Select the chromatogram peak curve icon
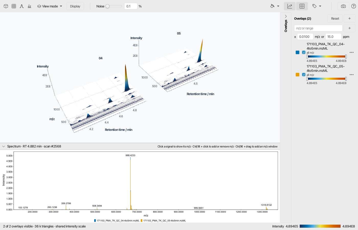The height and width of the screenshot is (230, 358). click(22, 6)
